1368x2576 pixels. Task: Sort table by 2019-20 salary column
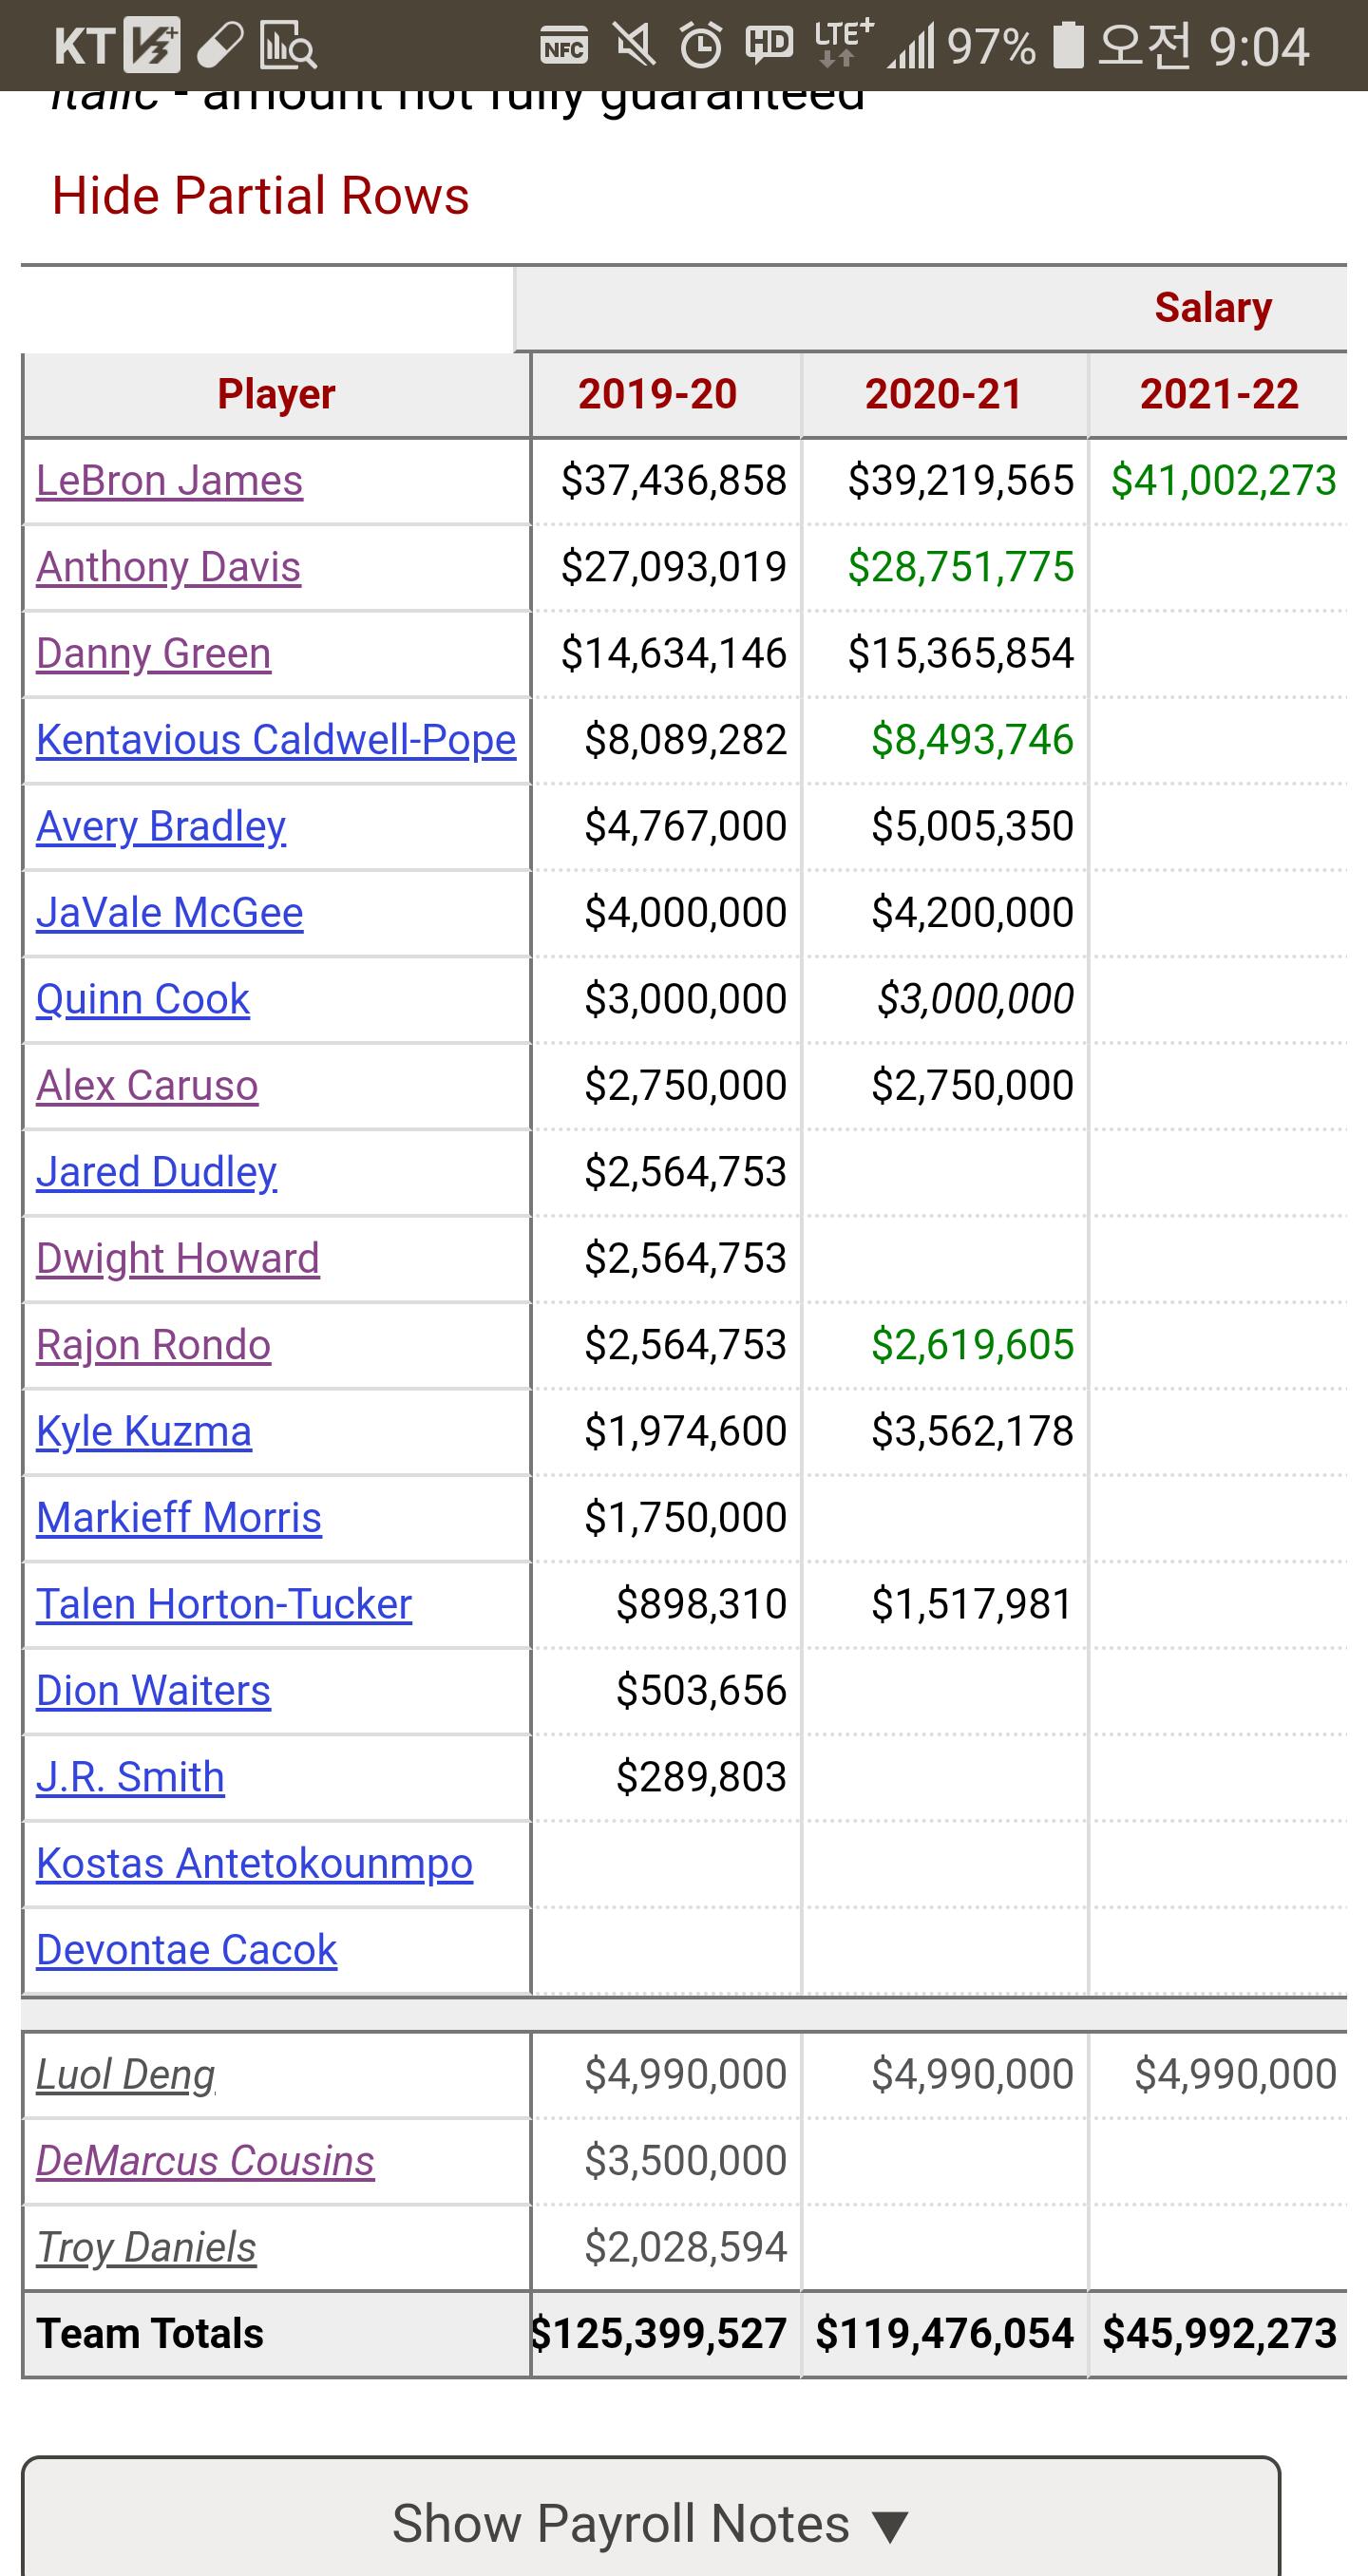tap(657, 395)
